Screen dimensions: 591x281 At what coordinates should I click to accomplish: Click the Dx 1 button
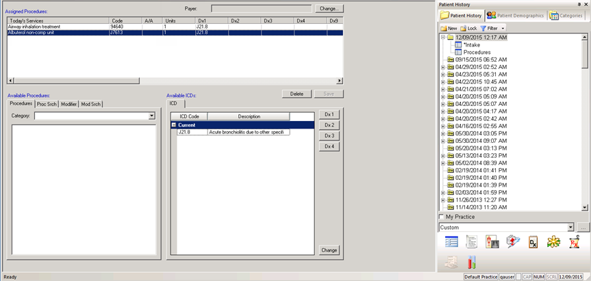[x=329, y=114]
